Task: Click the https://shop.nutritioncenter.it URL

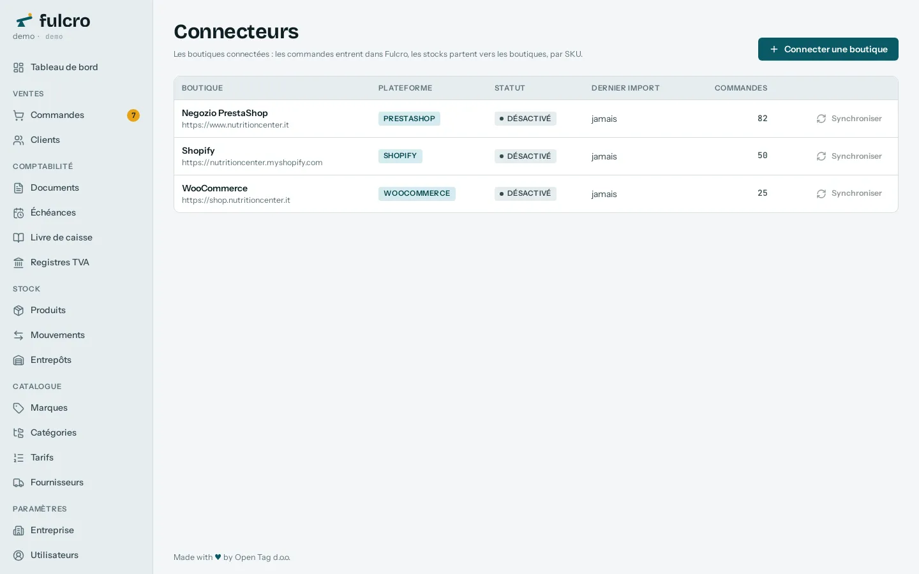Action: pyautogui.click(x=236, y=200)
